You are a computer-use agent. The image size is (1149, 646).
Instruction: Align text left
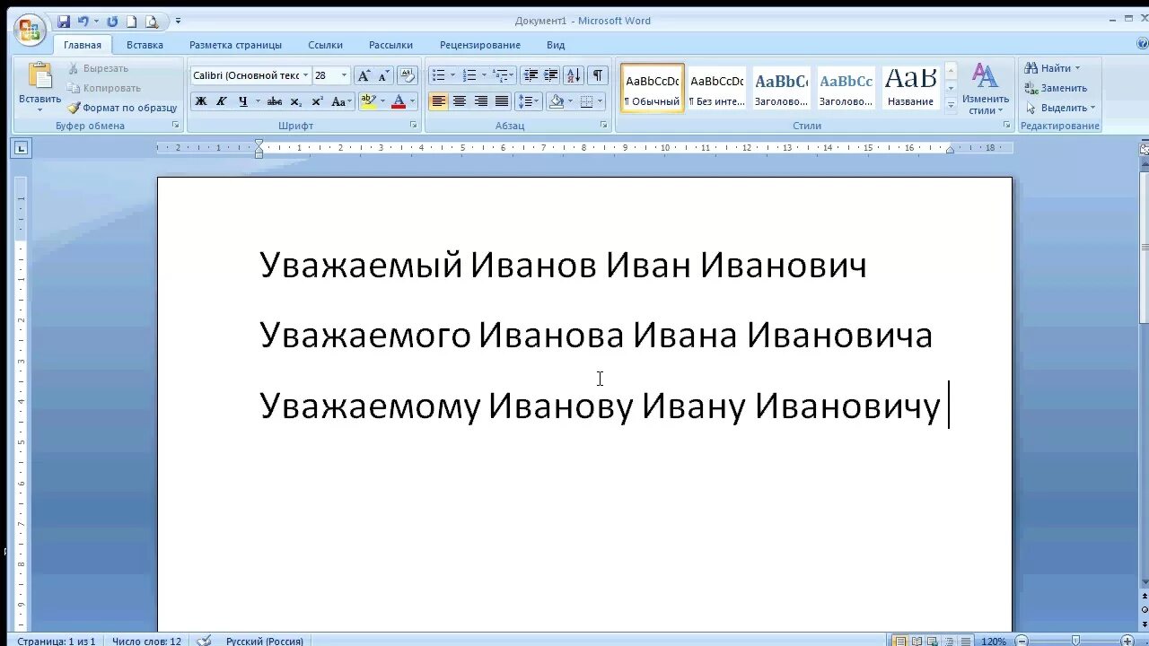click(x=438, y=101)
